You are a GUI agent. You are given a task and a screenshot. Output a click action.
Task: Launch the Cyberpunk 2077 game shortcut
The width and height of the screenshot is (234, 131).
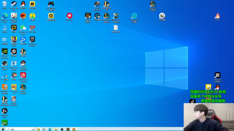click(x=14, y=40)
